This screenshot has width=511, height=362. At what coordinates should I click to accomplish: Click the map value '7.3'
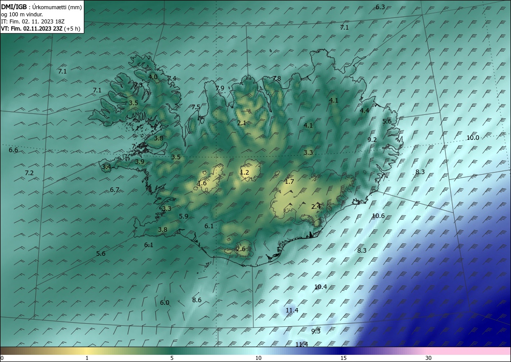pyautogui.click(x=138, y=85)
